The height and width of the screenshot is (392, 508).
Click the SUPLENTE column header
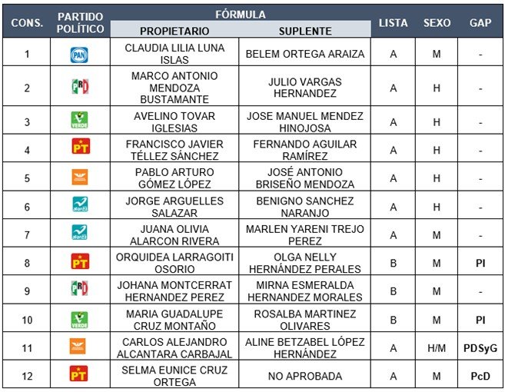305,32
